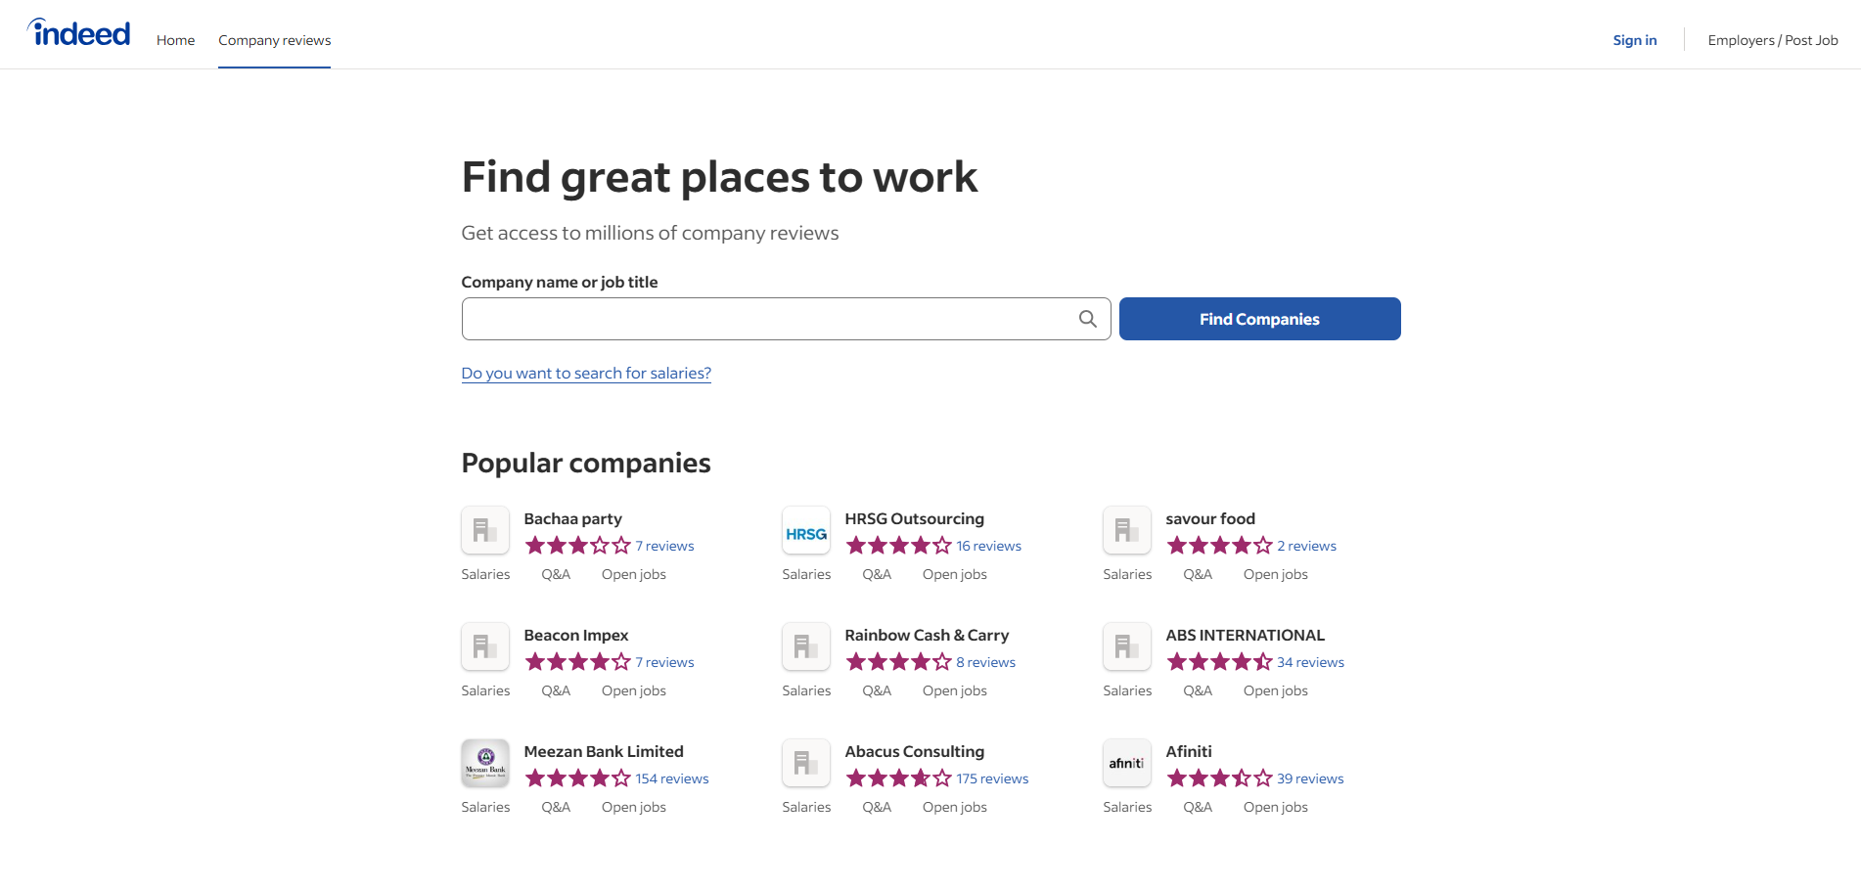The height and width of the screenshot is (889, 1861).
Task: Open Meezan Bank Limited name link
Action: [x=604, y=751]
